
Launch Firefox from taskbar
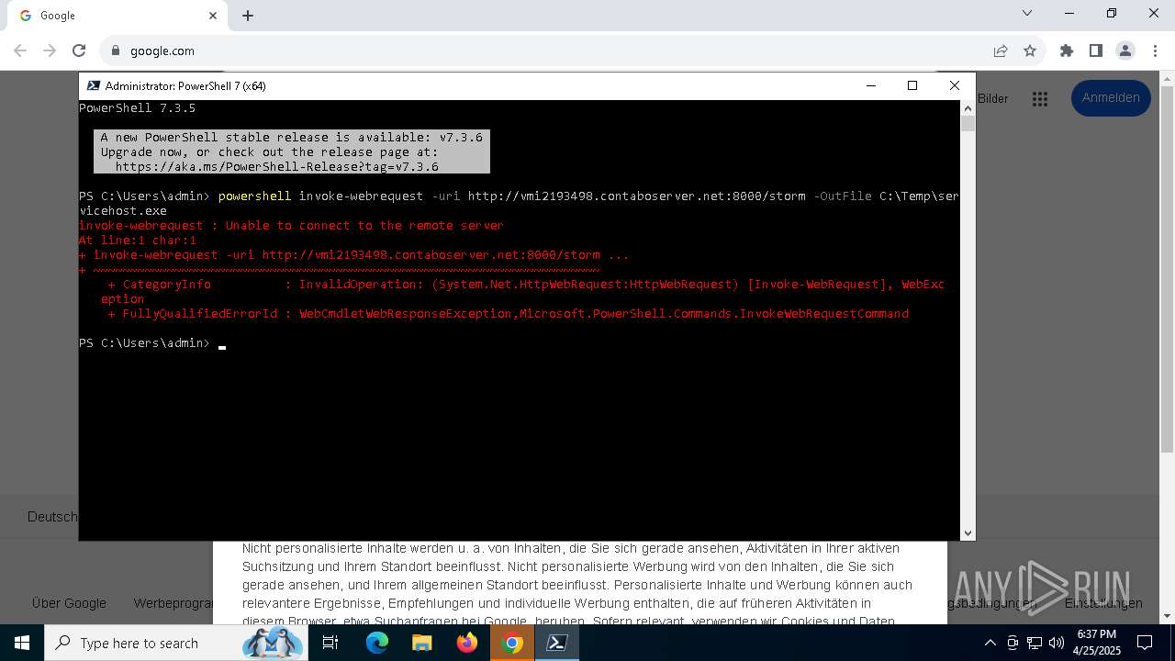pos(467,643)
